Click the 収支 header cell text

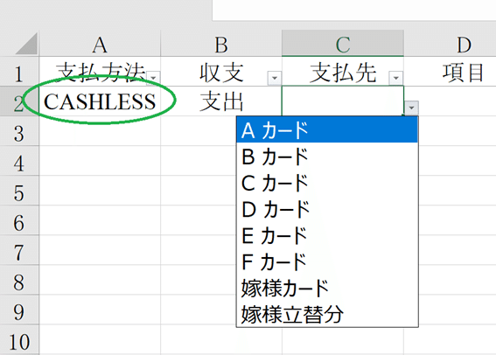(x=221, y=72)
